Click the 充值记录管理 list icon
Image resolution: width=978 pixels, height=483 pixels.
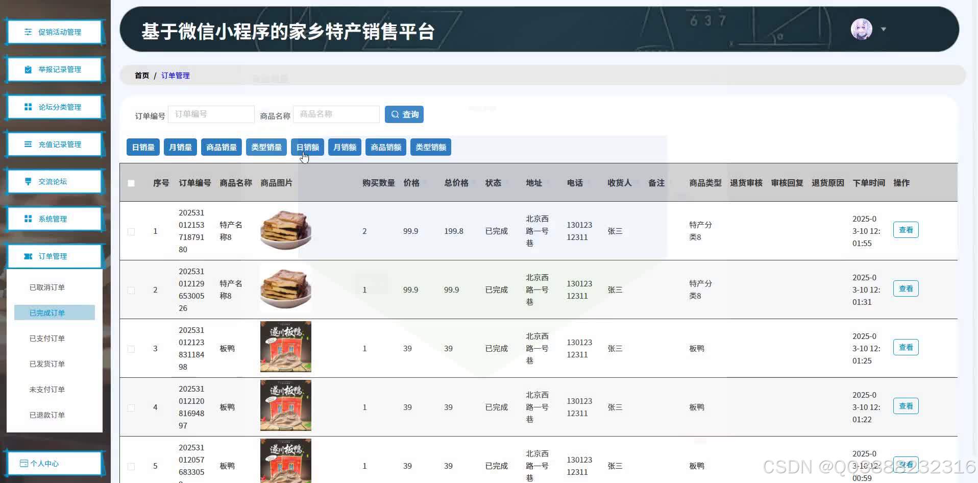(28, 144)
